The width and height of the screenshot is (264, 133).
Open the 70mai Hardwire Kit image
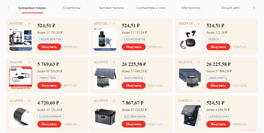click(20, 78)
